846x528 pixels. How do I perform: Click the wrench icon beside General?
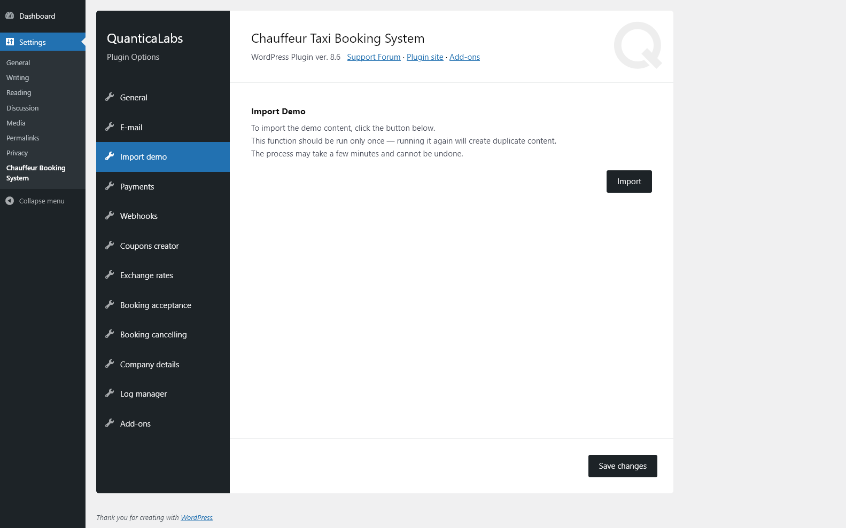pos(110,97)
